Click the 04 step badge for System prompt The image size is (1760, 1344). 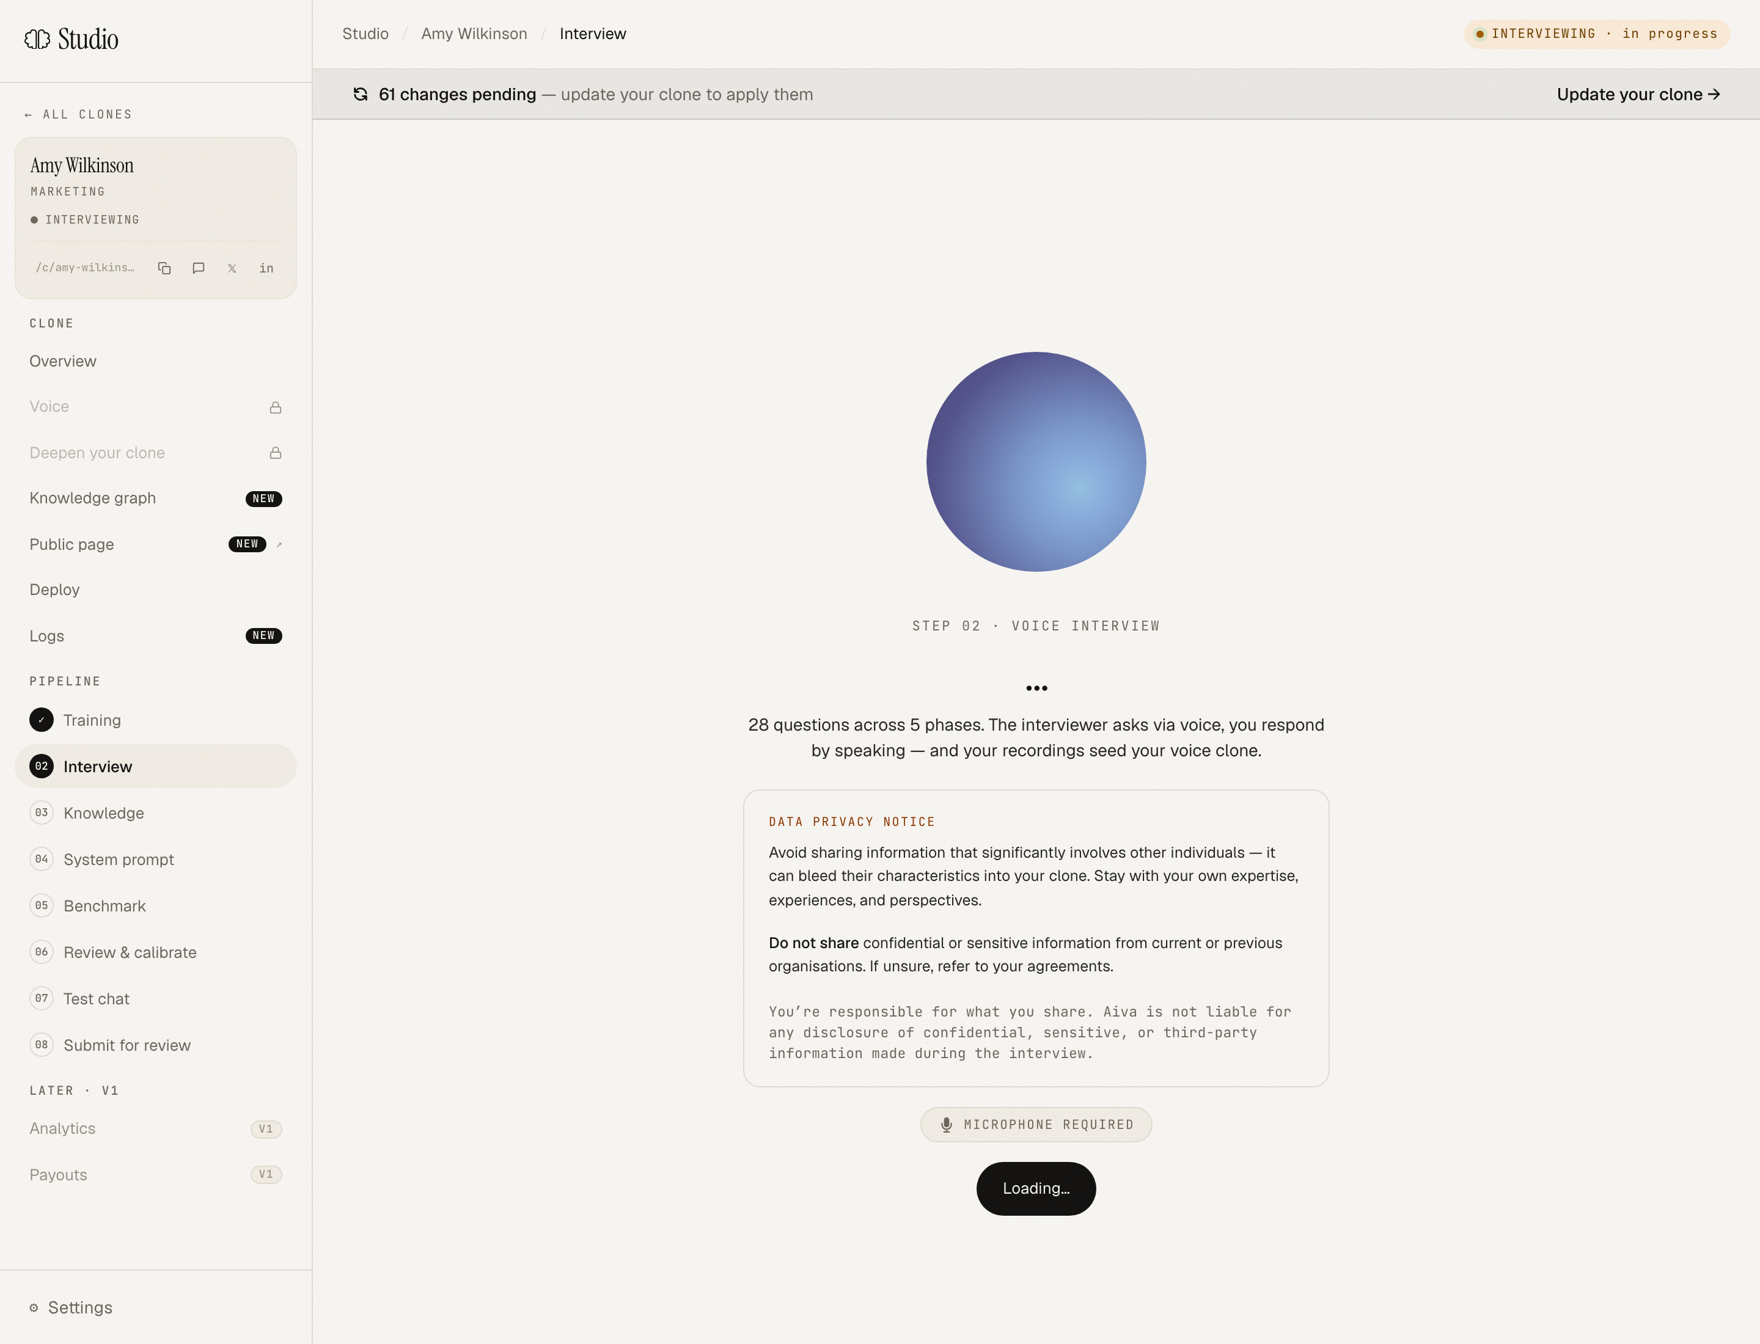click(x=42, y=859)
